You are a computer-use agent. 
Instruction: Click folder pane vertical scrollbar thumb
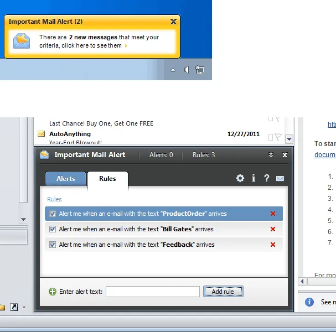click(x=23, y=160)
